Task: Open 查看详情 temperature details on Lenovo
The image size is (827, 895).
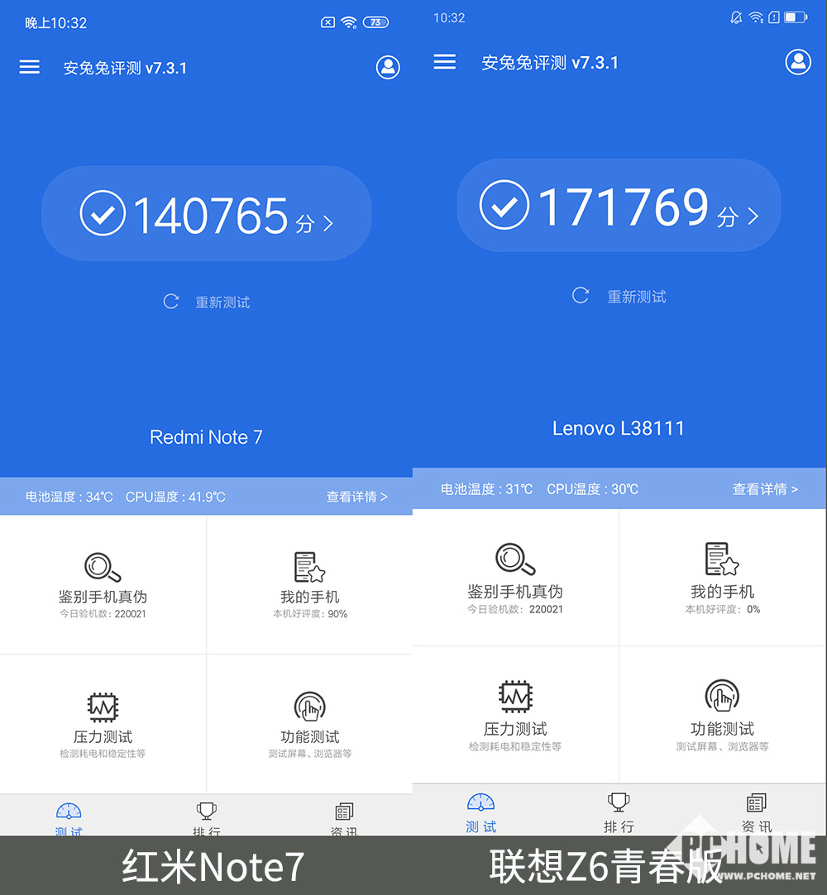Action: (x=765, y=489)
